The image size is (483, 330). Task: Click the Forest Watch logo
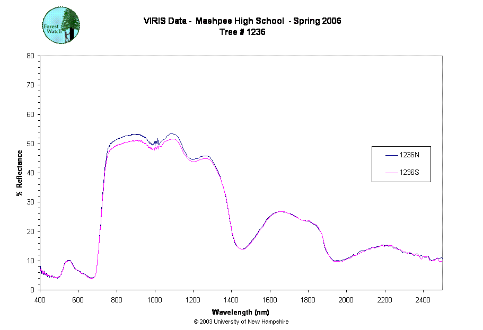pyautogui.click(x=61, y=25)
